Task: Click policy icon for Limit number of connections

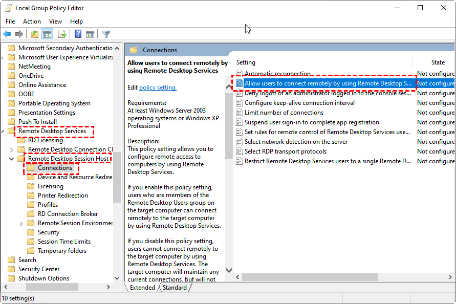Action: pyautogui.click(x=239, y=113)
